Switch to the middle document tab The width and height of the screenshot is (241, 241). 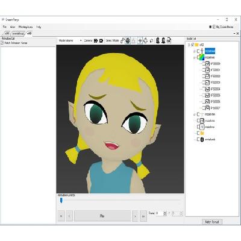[18, 34]
